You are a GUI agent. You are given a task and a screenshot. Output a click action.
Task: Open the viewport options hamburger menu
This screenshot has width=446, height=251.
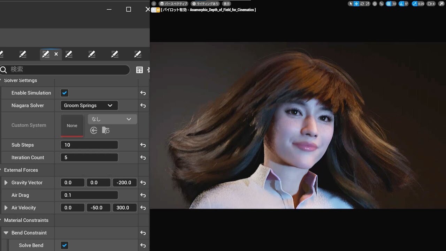click(x=154, y=3)
